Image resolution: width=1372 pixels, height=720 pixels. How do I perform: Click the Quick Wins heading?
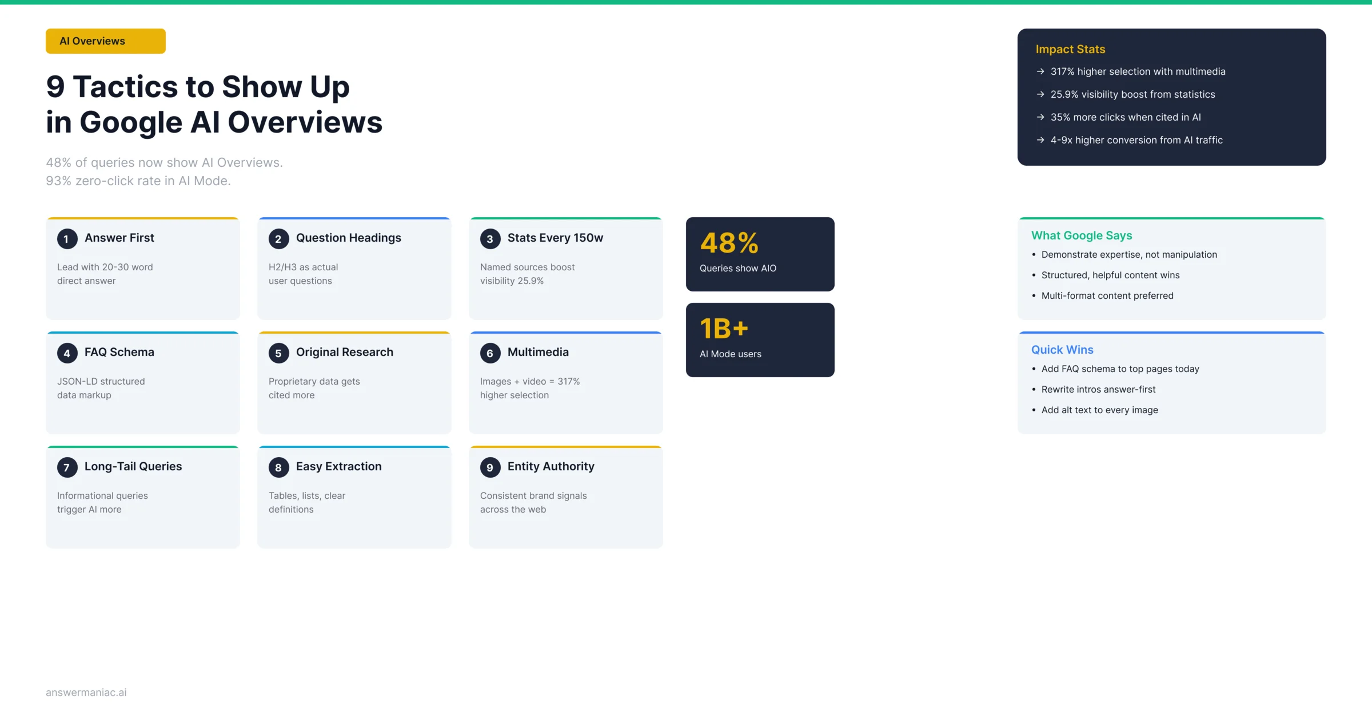(1062, 350)
